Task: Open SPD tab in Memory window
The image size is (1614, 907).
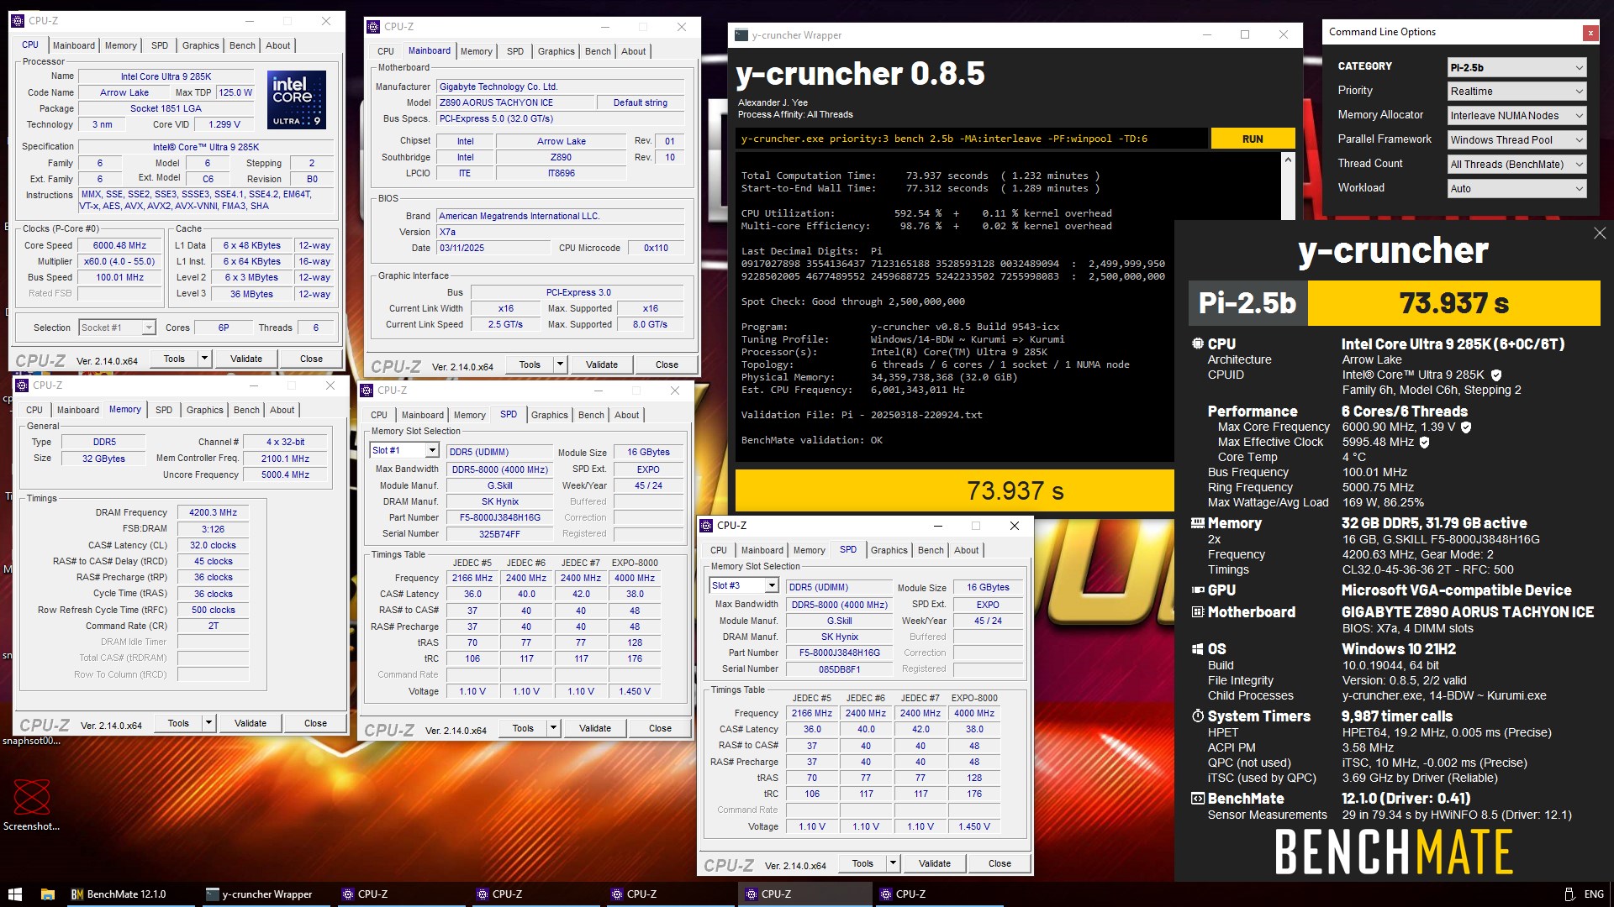Action: 164,410
